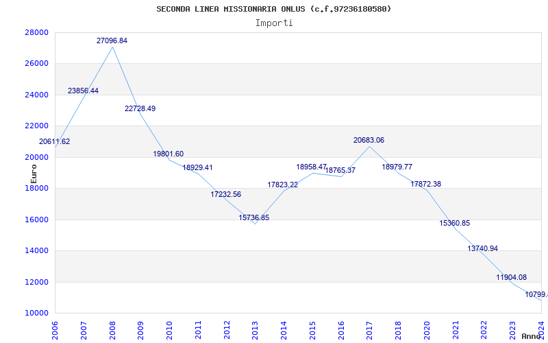
Task: Select the 17872.38 data label
Action: [x=425, y=184]
